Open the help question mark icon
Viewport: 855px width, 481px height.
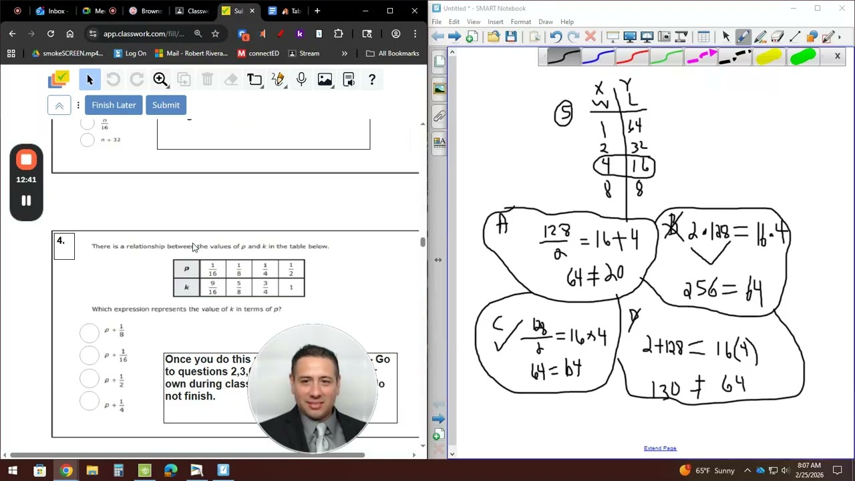tap(372, 79)
